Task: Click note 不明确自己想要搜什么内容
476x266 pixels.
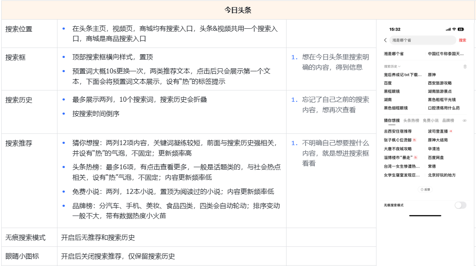Action: click(335, 153)
